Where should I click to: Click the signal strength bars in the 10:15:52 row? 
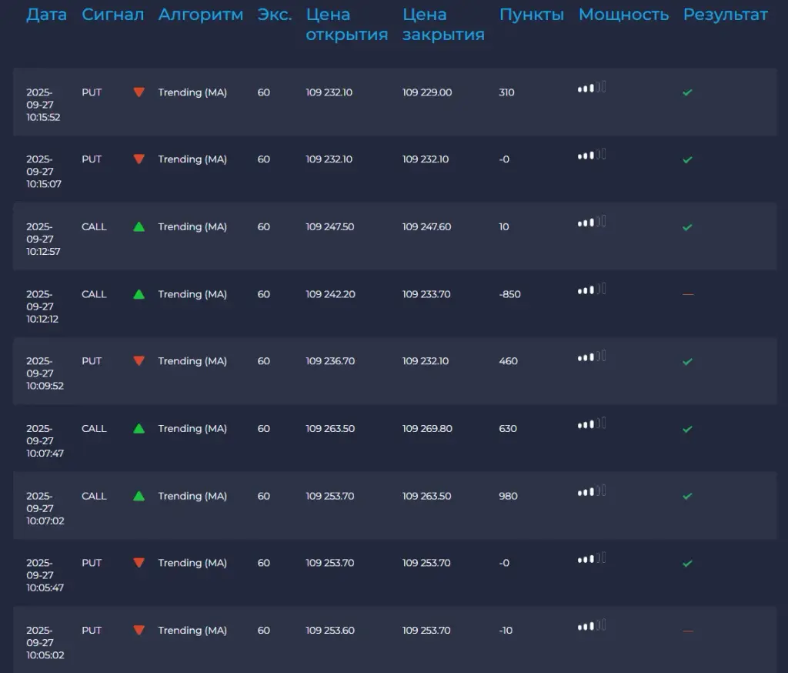592,88
